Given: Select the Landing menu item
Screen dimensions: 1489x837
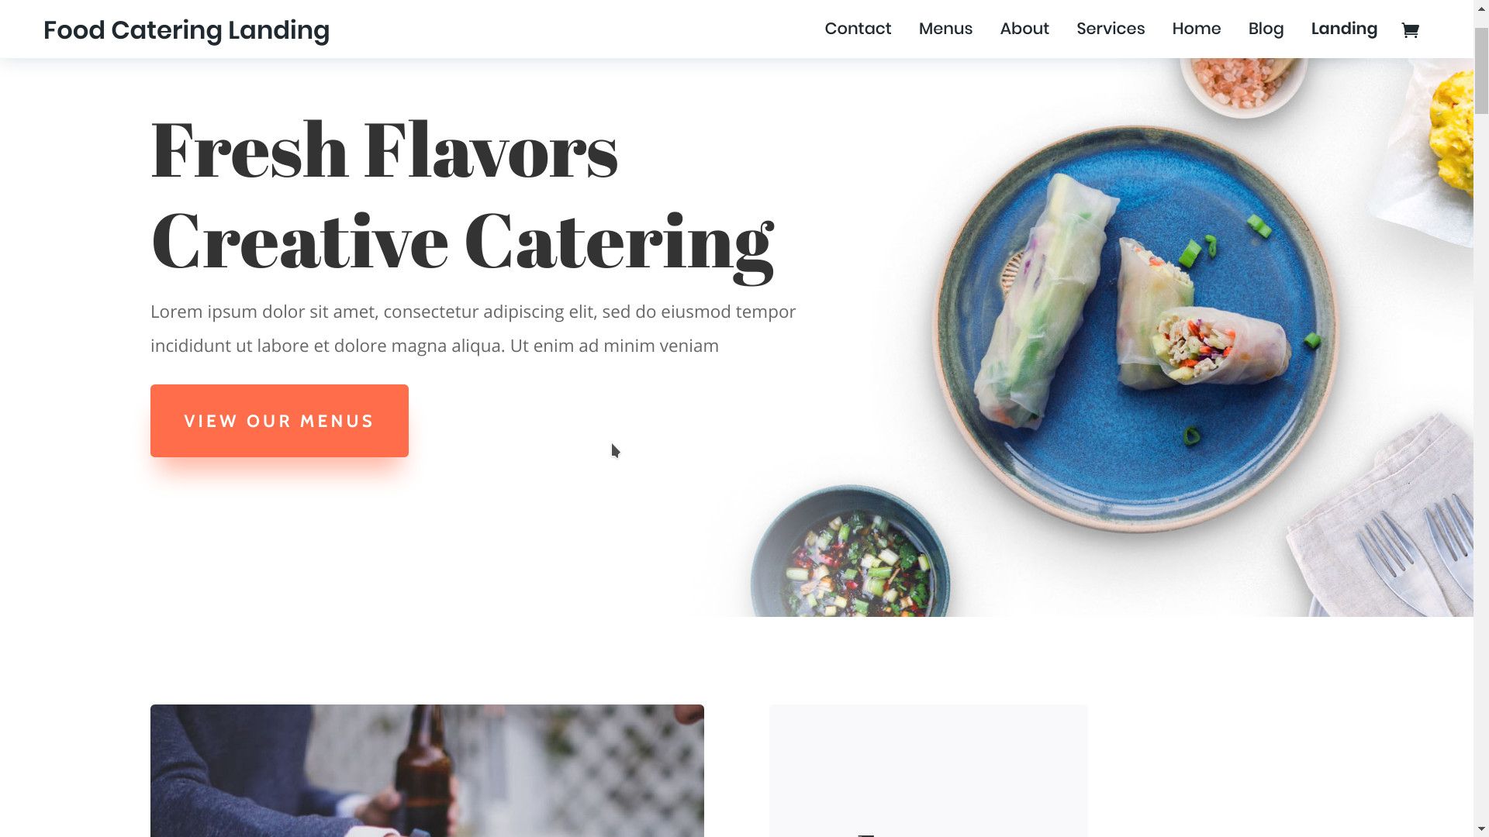Looking at the screenshot, I should pyautogui.click(x=1344, y=29).
